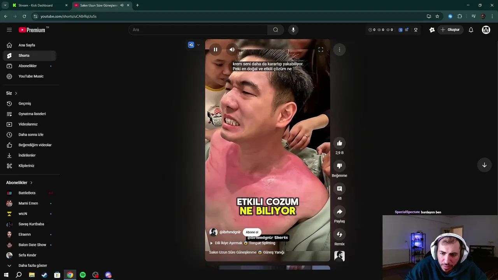498x280 pixels.
Task: Open the Elraenn channel
Action: pyautogui.click(x=30, y=234)
